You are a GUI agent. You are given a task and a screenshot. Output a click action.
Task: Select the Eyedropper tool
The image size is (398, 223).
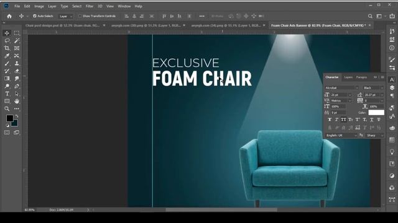click(7, 56)
